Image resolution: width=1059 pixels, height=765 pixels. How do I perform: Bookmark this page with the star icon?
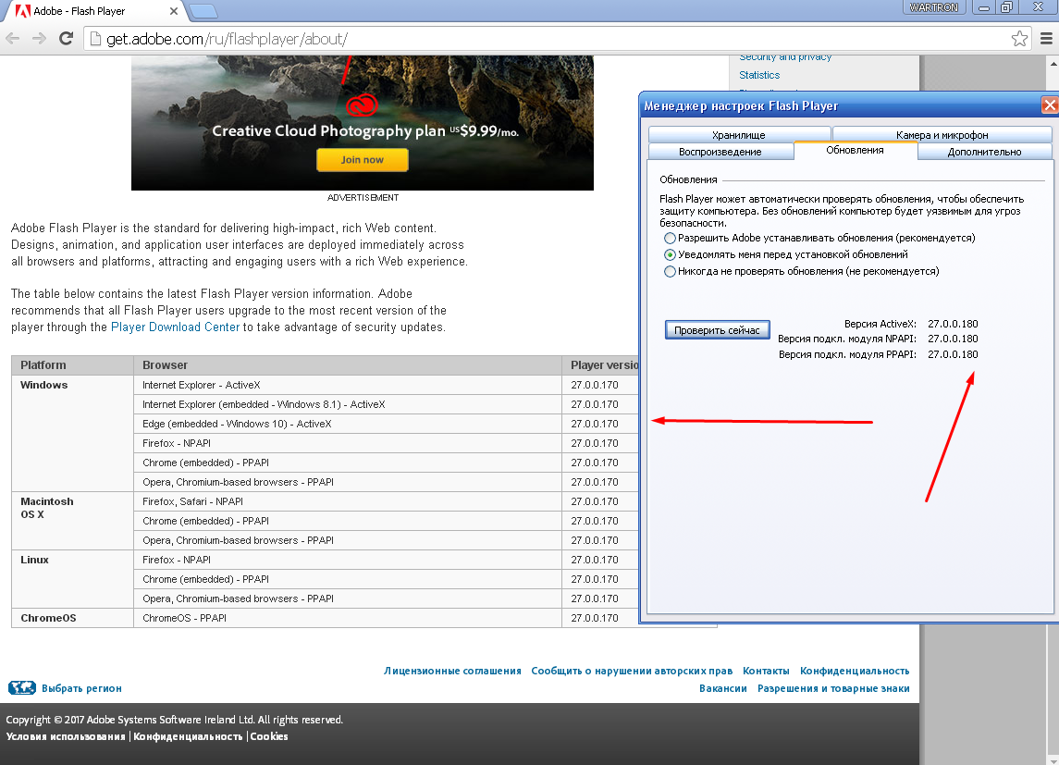point(1019,39)
